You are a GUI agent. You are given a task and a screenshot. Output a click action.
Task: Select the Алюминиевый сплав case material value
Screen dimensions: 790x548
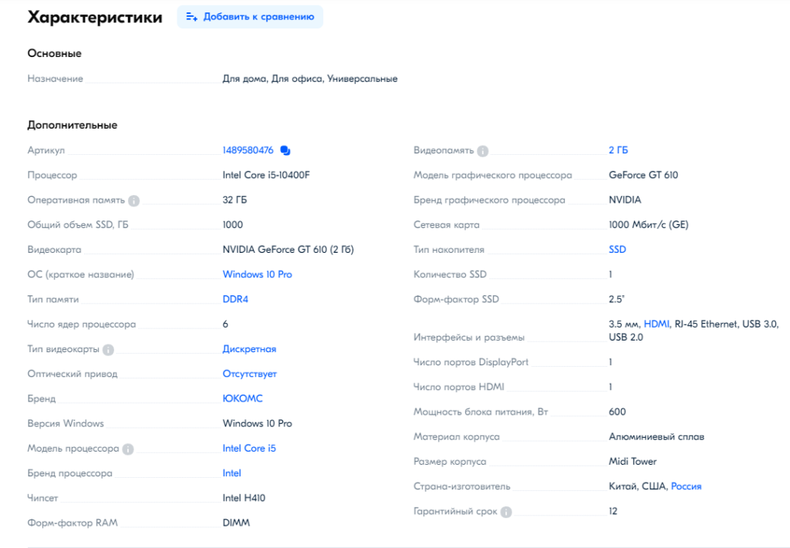point(657,436)
